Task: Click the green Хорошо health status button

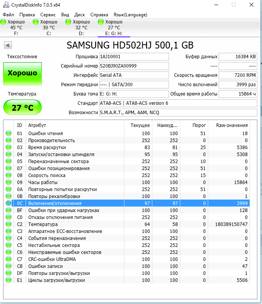Action: (x=22, y=74)
